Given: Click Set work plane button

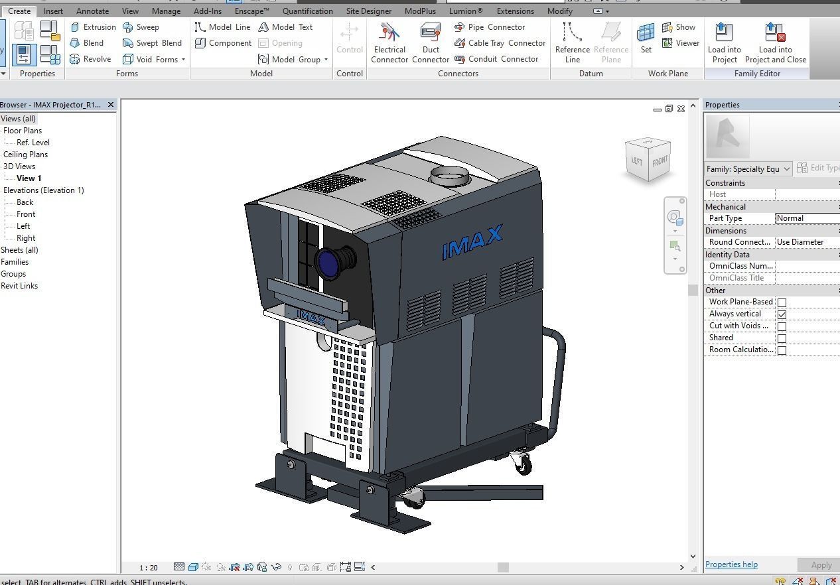Looking at the screenshot, I should [x=646, y=38].
